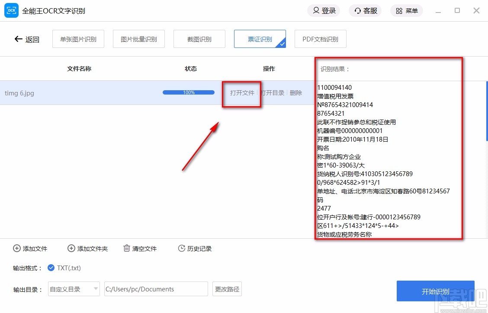Click the 100% progress bar

pyautogui.click(x=189, y=92)
